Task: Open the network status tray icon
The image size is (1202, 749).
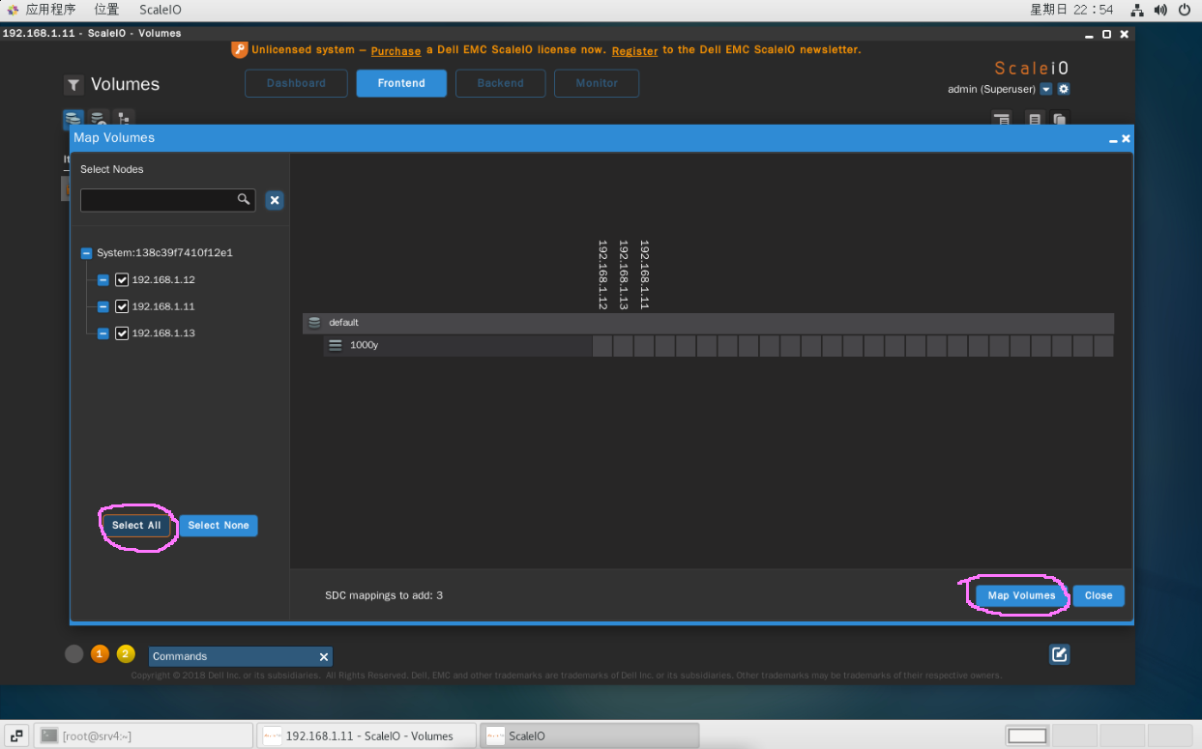Action: click(1137, 10)
